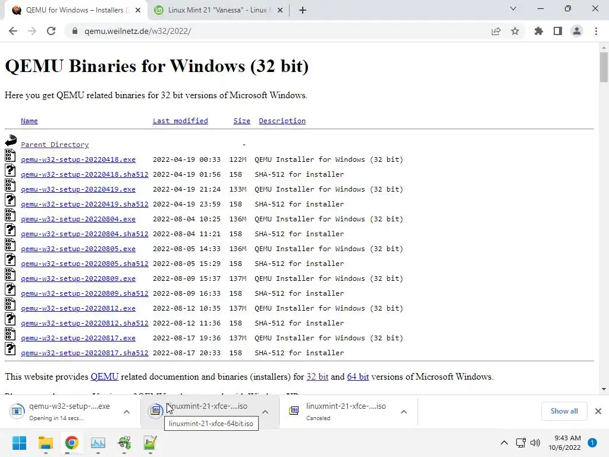609x457 pixels.
Task: Download qemu-w32-setup-20220809.exe
Action: point(78,278)
